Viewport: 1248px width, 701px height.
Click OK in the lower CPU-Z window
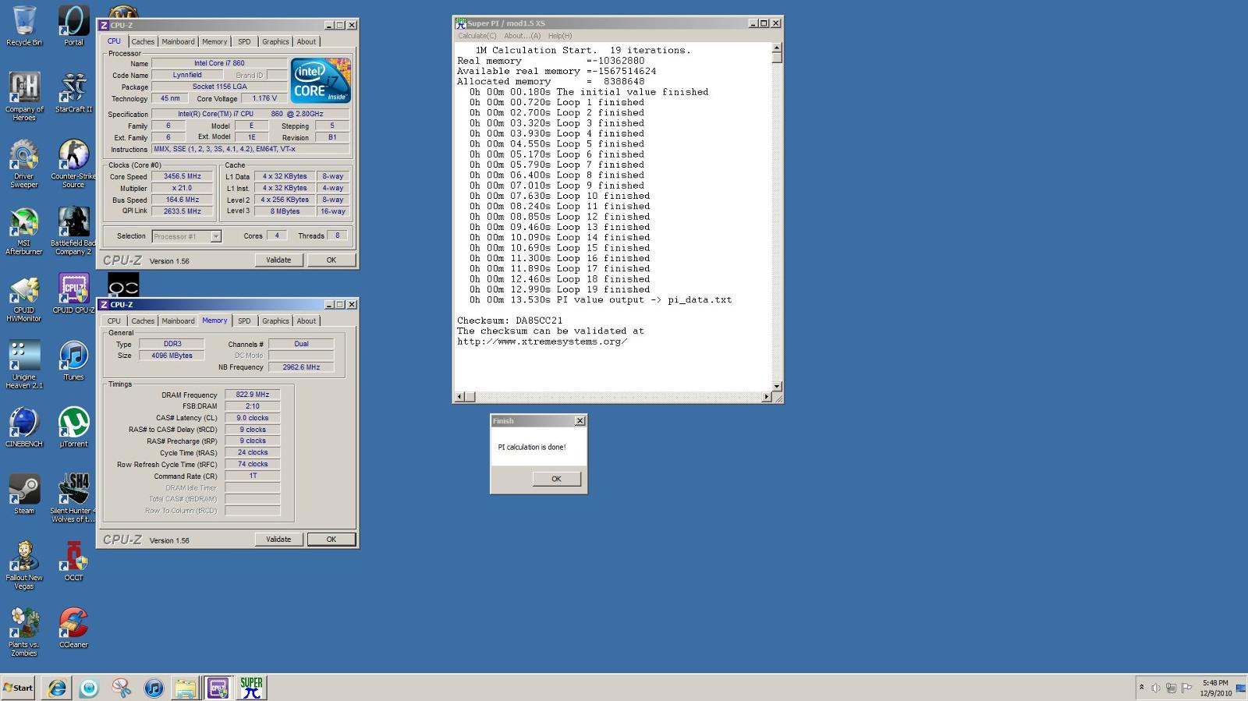pos(331,540)
